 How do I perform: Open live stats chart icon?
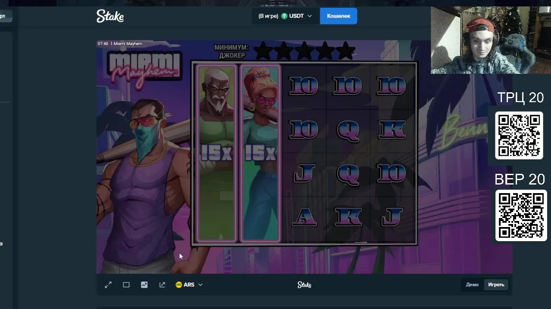144,285
